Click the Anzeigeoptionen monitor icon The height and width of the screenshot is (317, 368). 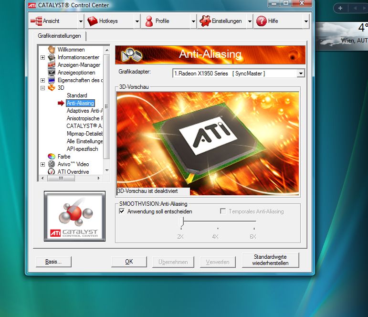click(x=52, y=73)
